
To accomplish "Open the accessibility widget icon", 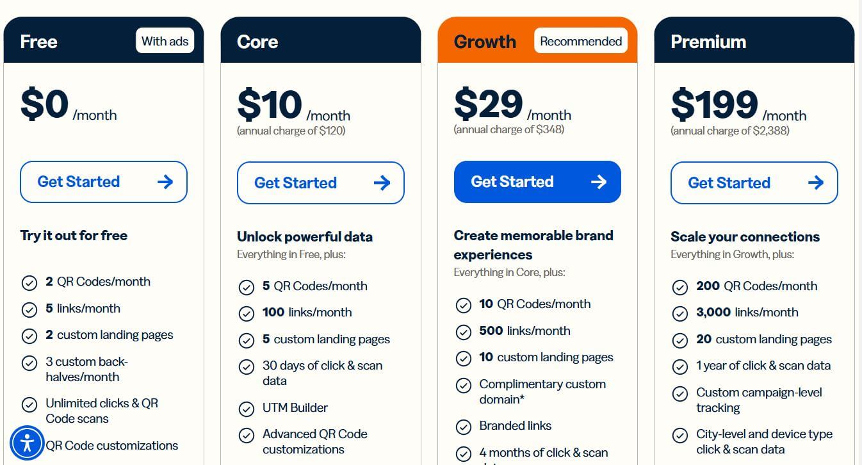I will [27, 443].
